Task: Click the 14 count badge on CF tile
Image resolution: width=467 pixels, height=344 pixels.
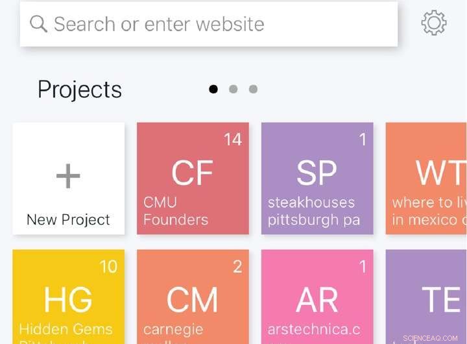Action: pyautogui.click(x=233, y=139)
